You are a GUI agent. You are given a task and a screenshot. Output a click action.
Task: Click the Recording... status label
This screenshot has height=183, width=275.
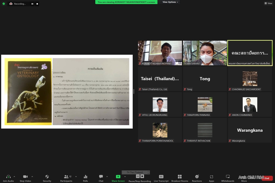click(20, 4)
